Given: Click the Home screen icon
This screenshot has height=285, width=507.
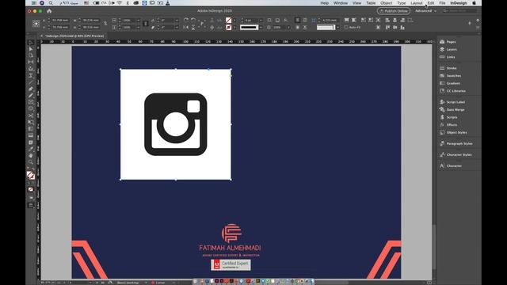Looking at the screenshot, I should (49, 11).
